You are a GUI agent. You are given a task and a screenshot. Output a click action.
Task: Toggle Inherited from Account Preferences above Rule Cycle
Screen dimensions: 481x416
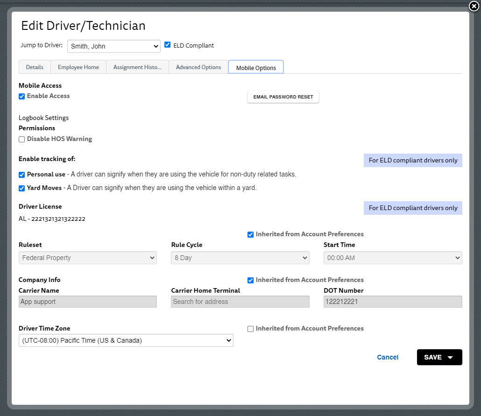pyautogui.click(x=251, y=234)
